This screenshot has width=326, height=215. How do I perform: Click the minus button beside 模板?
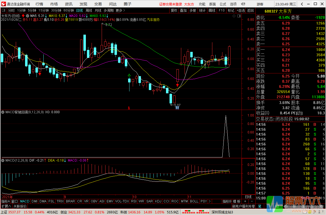click(x=252, y=201)
